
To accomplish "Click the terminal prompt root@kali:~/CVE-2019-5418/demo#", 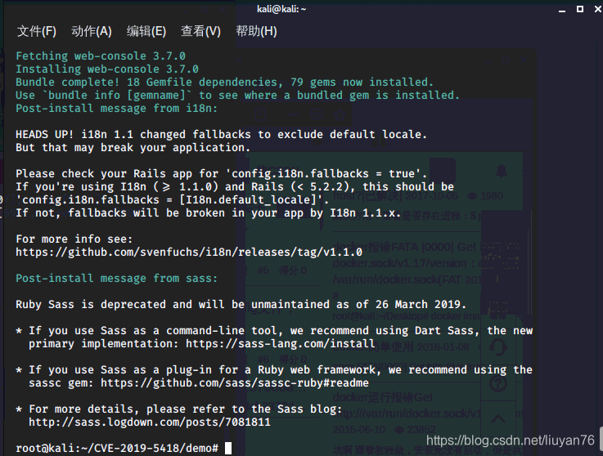I will 117,448.
